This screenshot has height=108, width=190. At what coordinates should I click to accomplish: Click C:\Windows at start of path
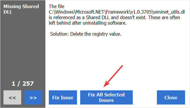tap(61, 12)
